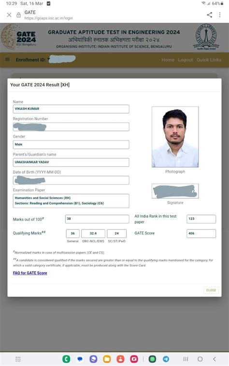Image resolution: width=229 pixels, height=366 pixels.
Task: Close the GATE result dialog
Action: (x=211, y=290)
